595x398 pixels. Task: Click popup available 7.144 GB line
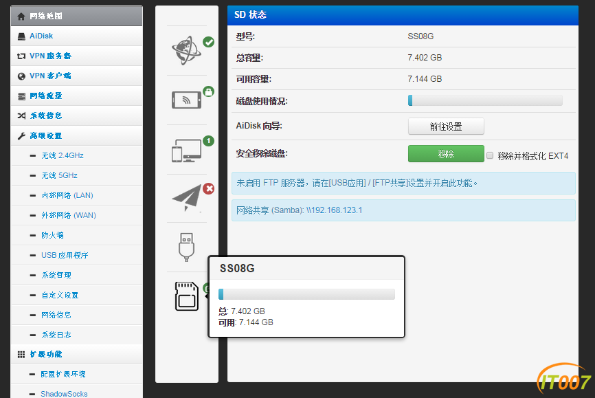click(246, 322)
